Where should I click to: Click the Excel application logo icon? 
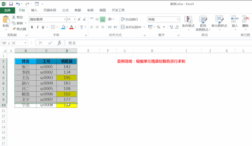click(4, 4)
